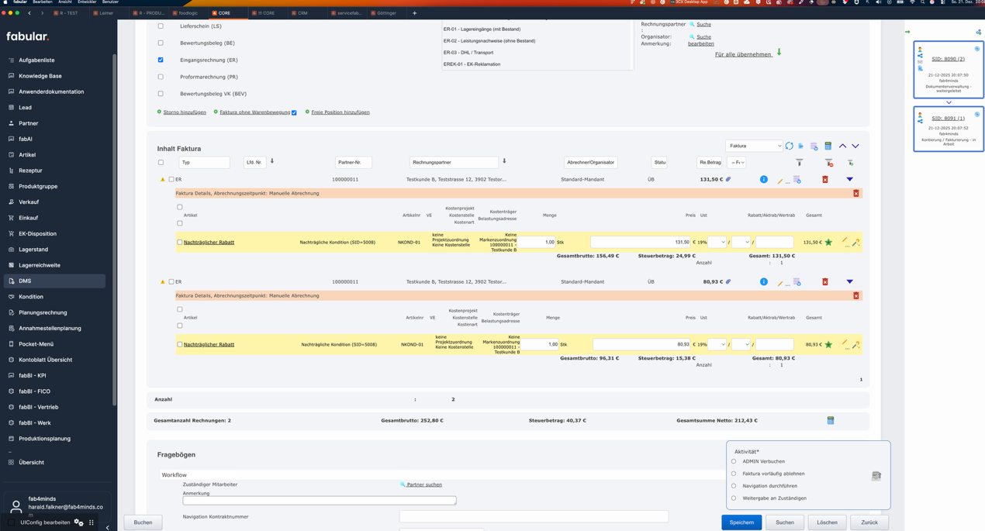Click the clear-filter funnel icon with red badge
The image size is (985, 531).
[828, 163]
